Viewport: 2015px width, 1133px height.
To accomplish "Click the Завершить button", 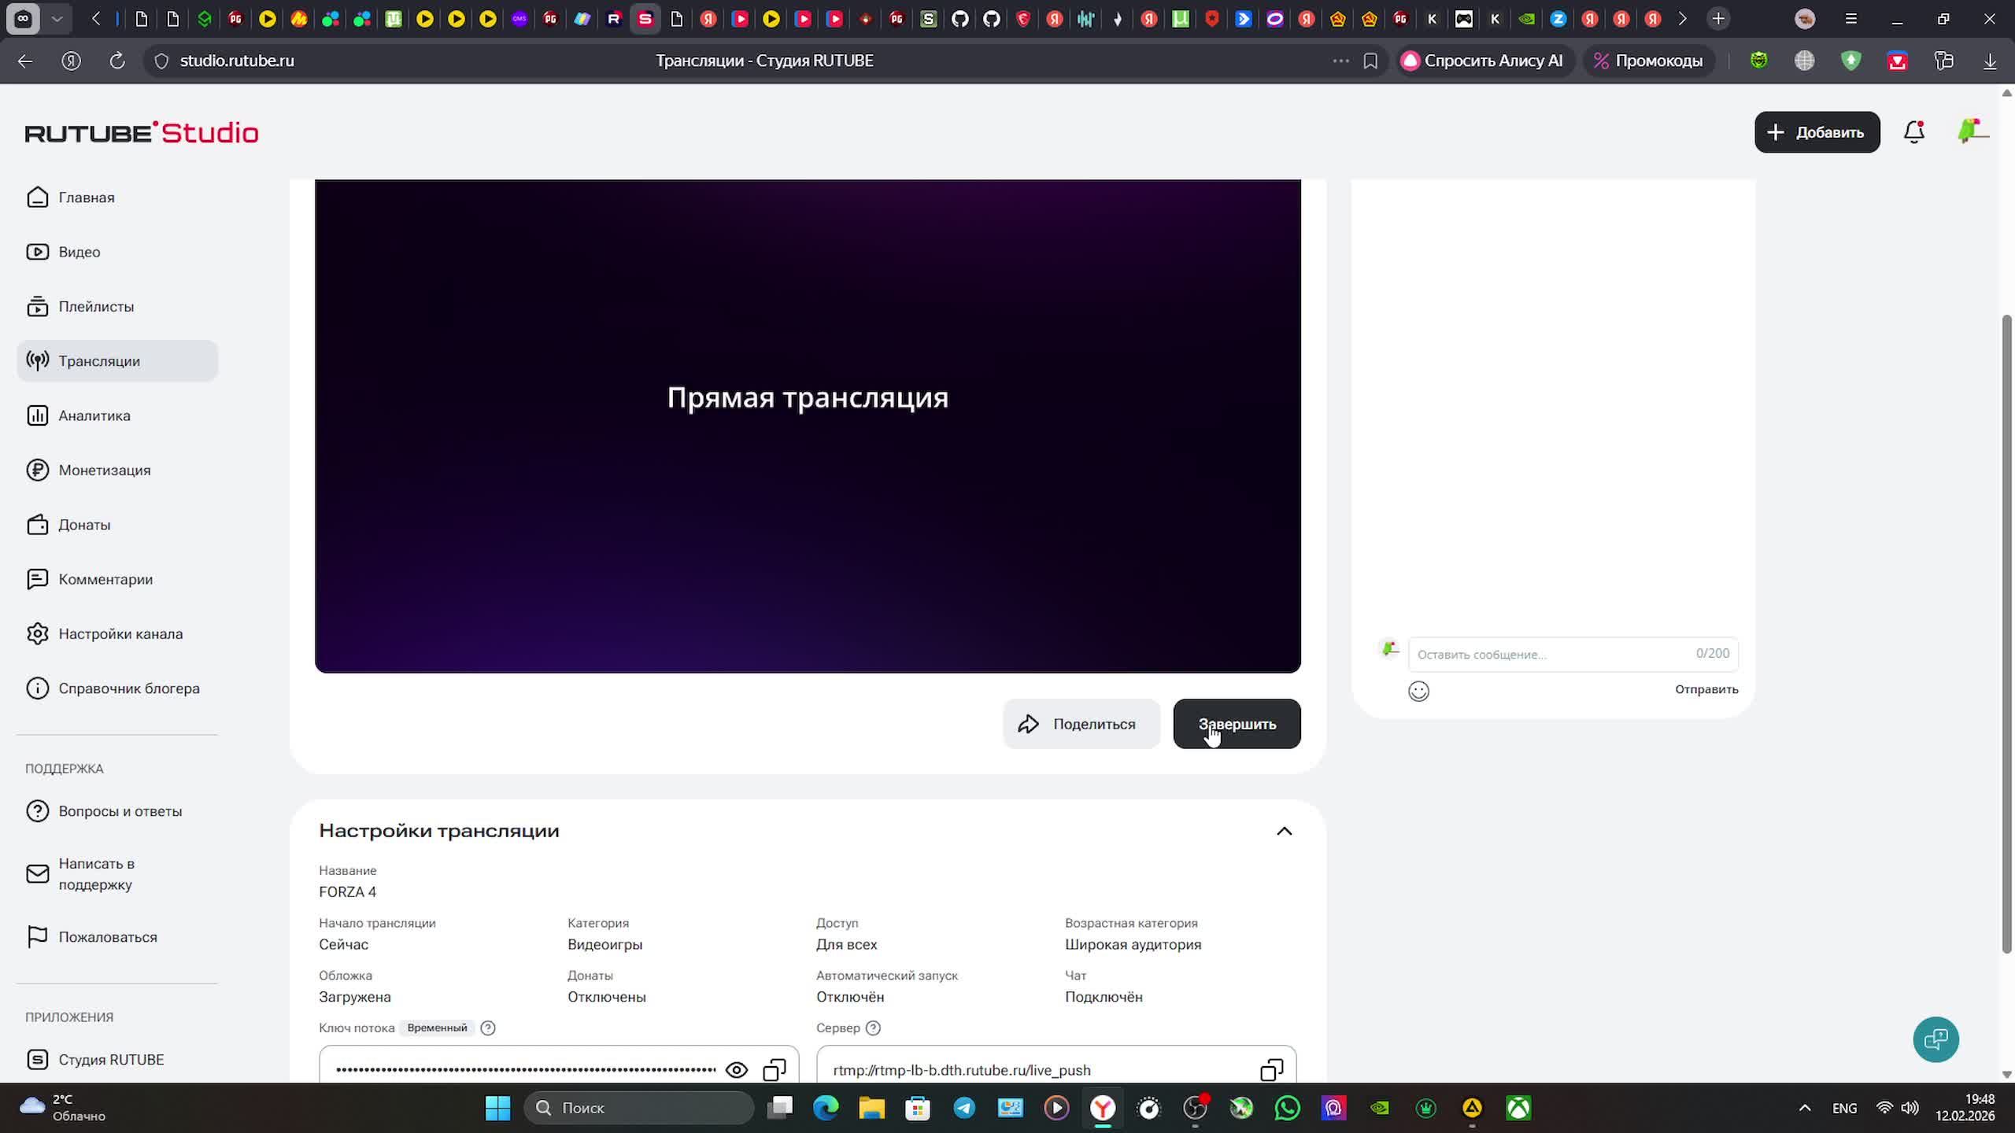I will pyautogui.click(x=1237, y=724).
